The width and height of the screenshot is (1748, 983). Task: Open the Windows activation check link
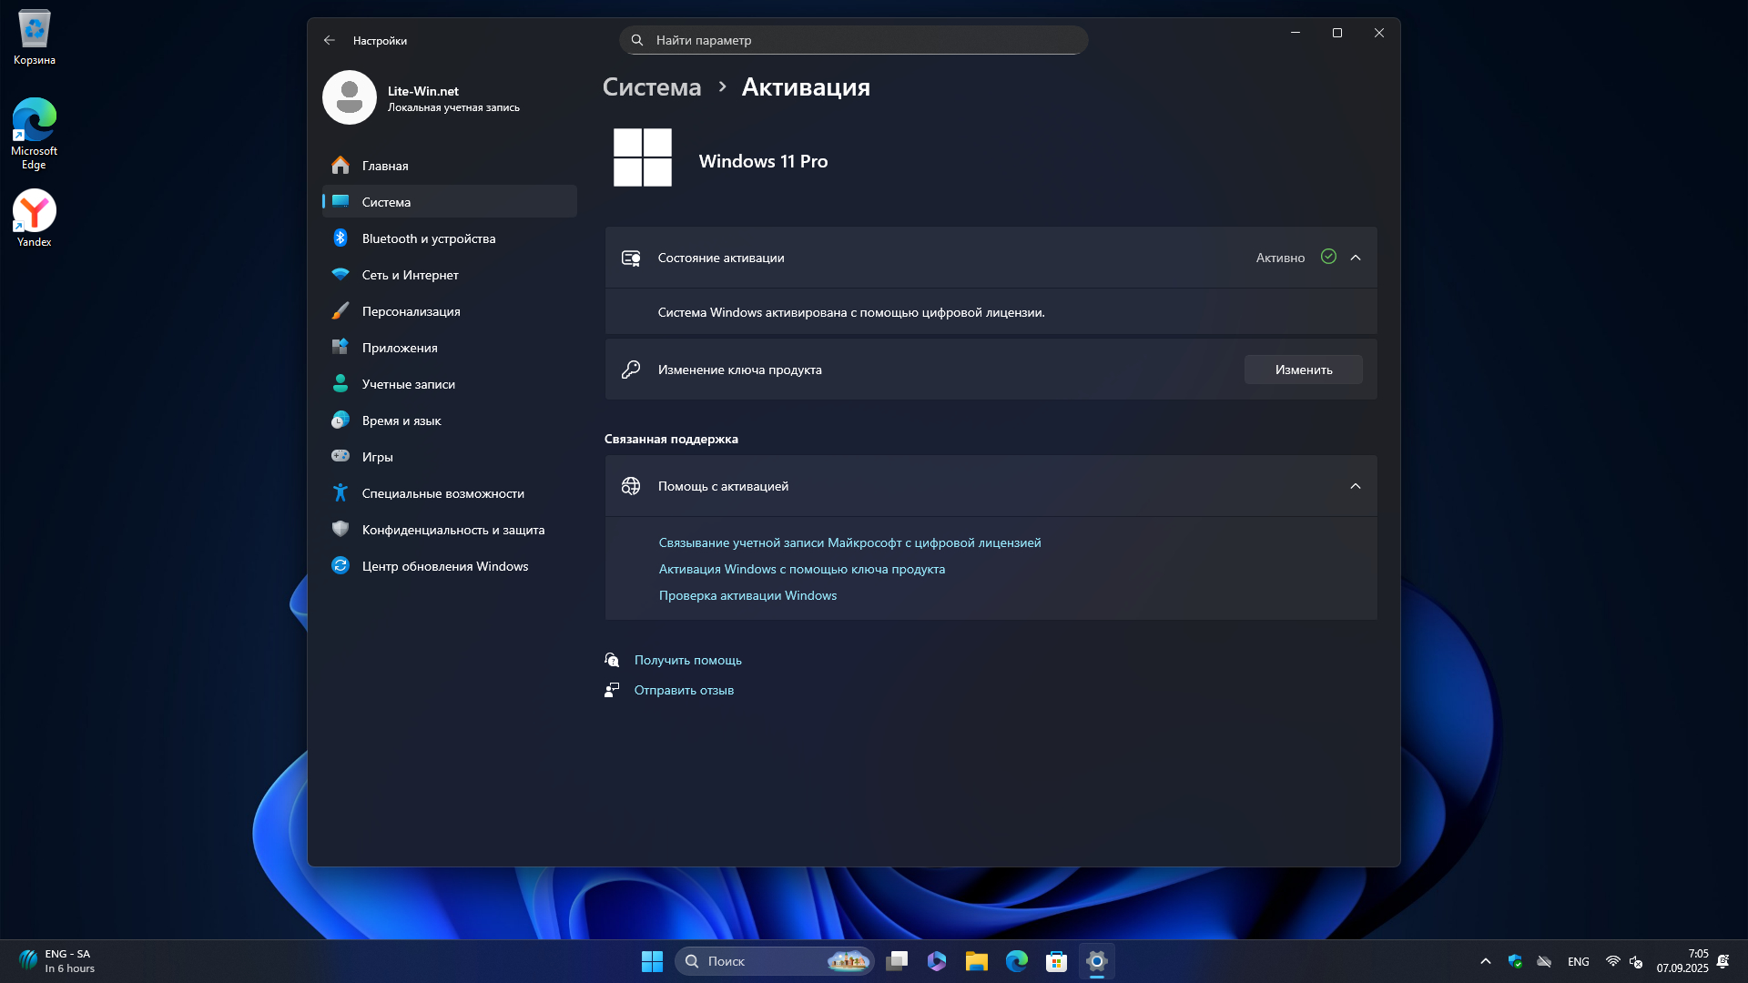click(747, 595)
